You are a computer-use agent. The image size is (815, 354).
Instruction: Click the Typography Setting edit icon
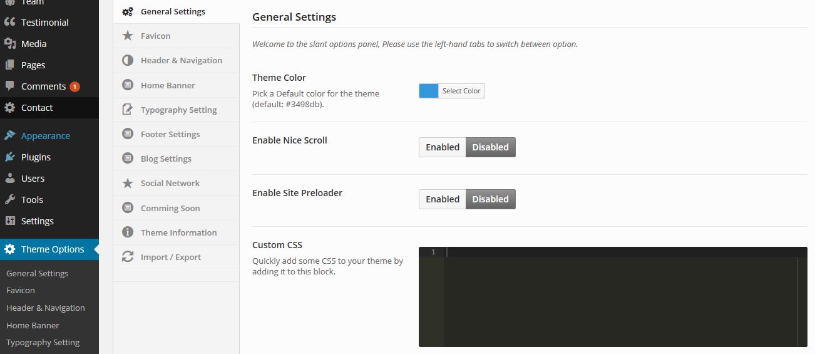[128, 110]
